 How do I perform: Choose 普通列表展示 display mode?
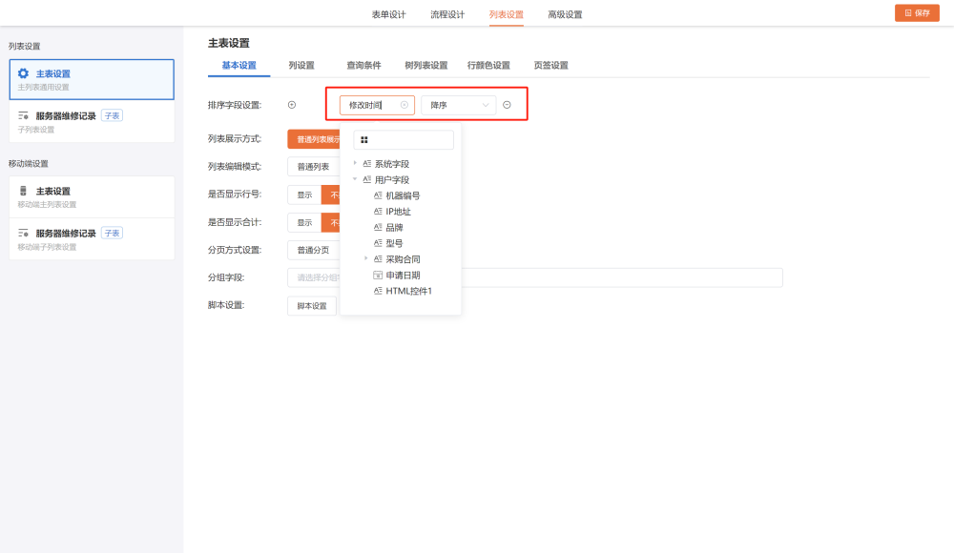pos(315,139)
